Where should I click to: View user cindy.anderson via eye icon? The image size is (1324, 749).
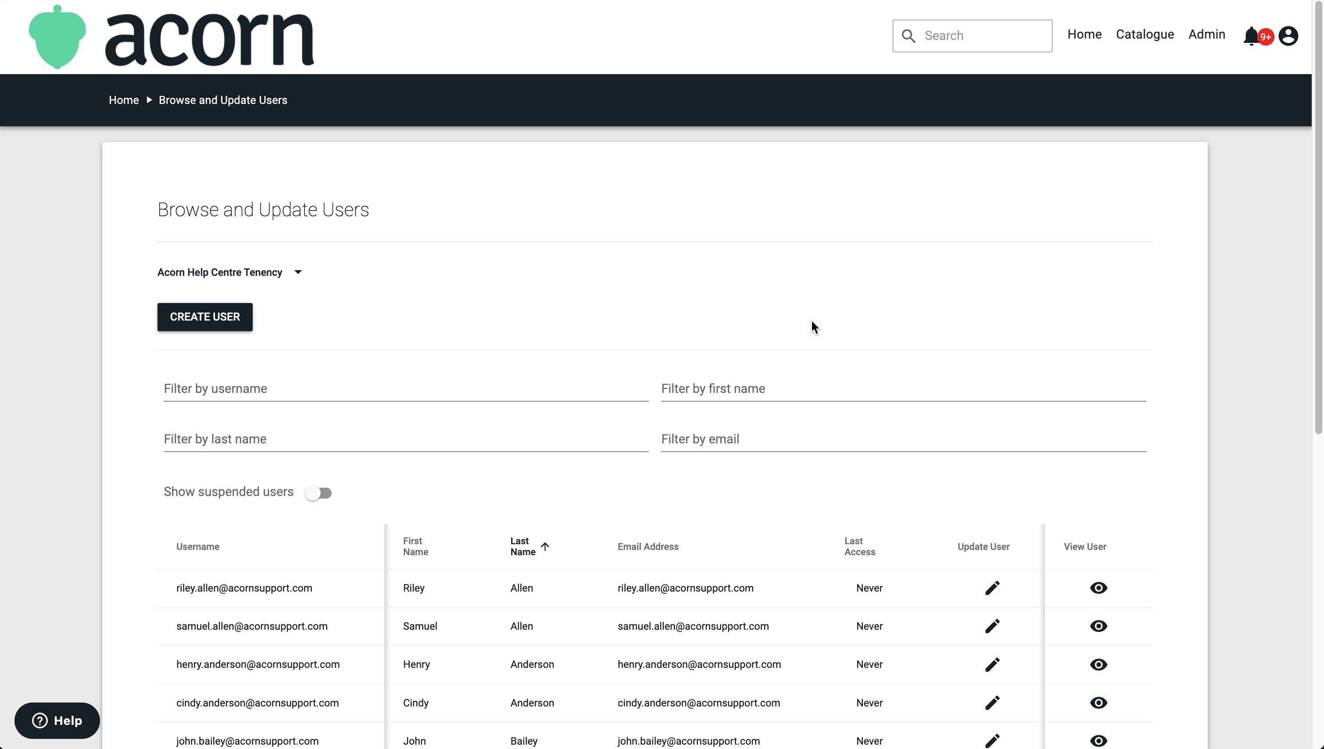pos(1098,703)
